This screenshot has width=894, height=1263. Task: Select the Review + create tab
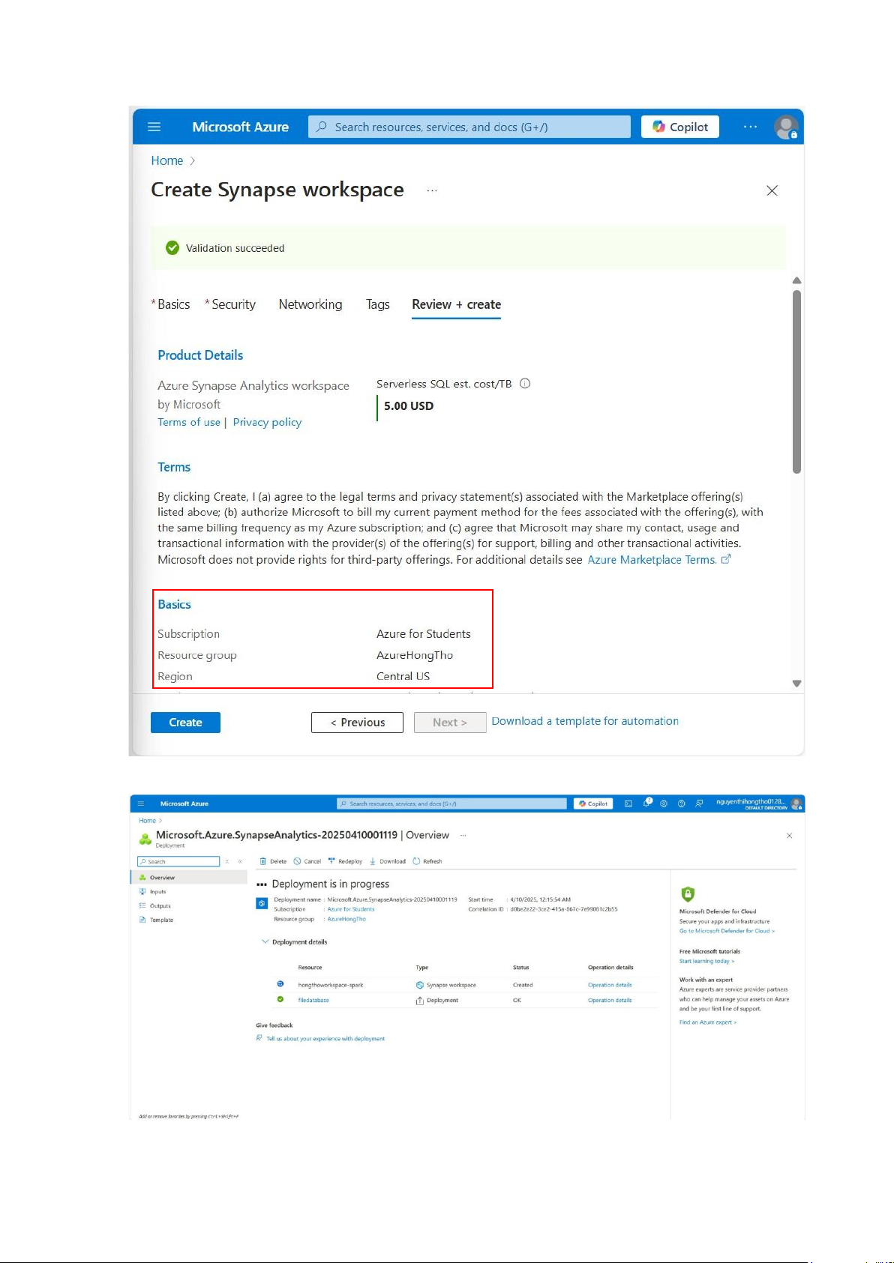[x=456, y=304]
